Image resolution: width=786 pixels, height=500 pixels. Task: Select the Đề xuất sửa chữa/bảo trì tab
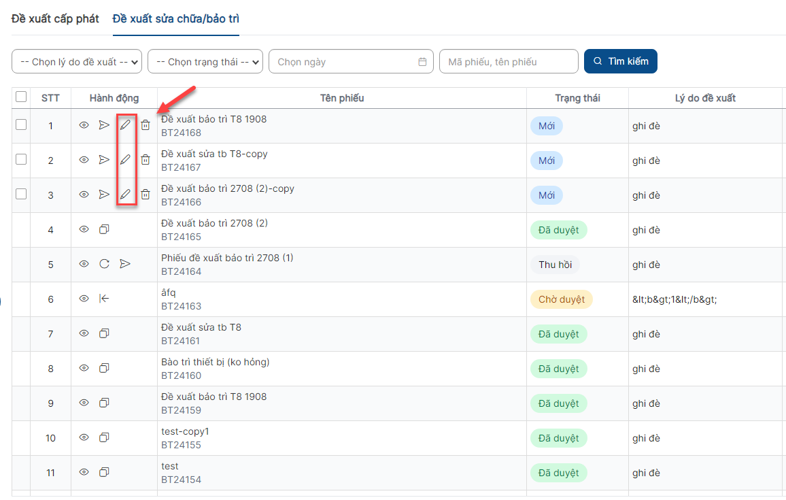[176, 18]
